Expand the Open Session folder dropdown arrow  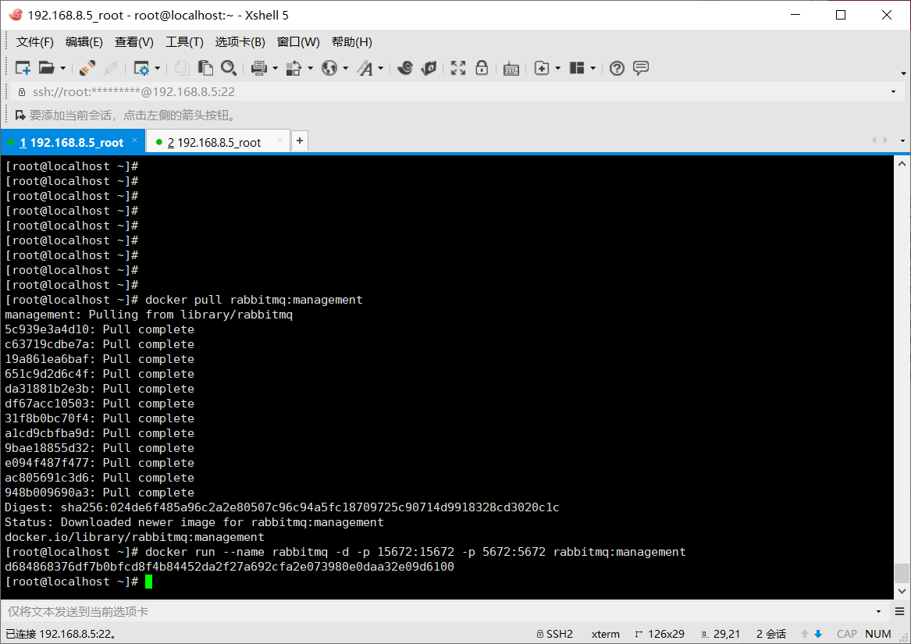tap(62, 69)
